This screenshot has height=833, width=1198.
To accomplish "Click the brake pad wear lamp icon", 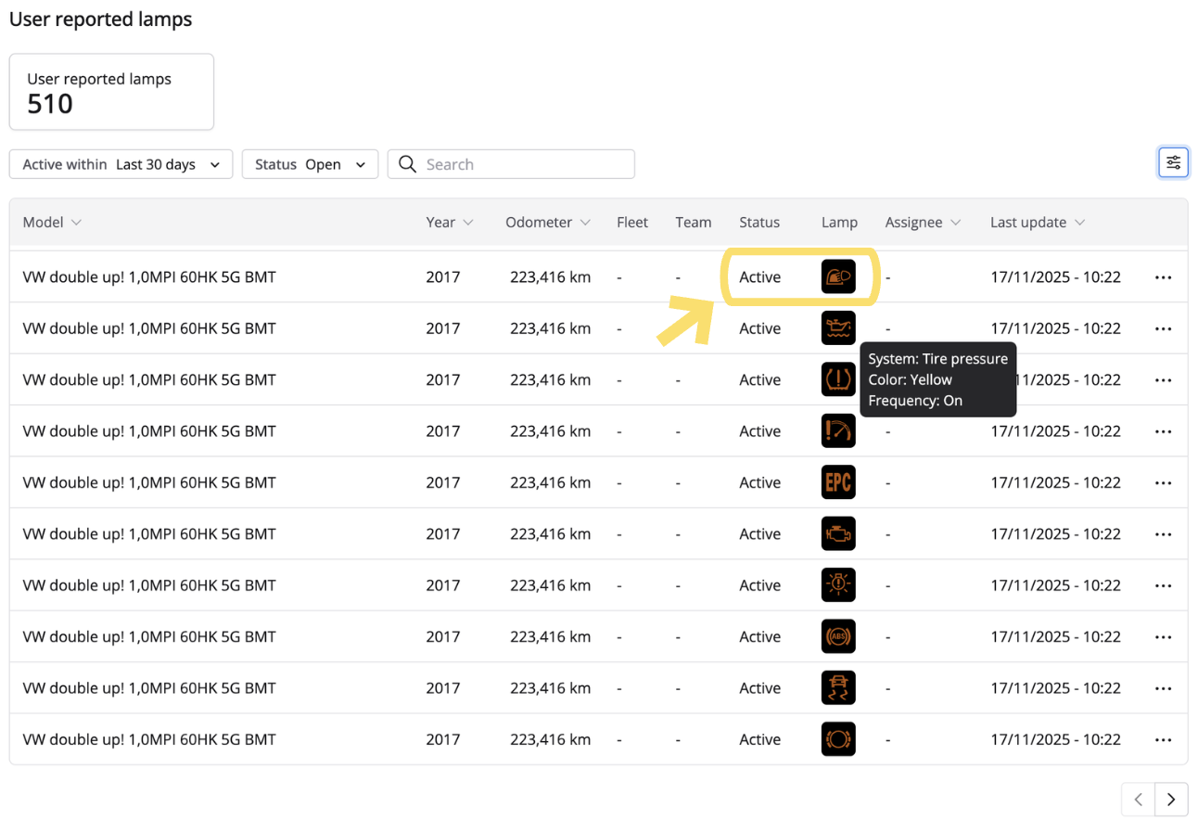I will pos(838,739).
